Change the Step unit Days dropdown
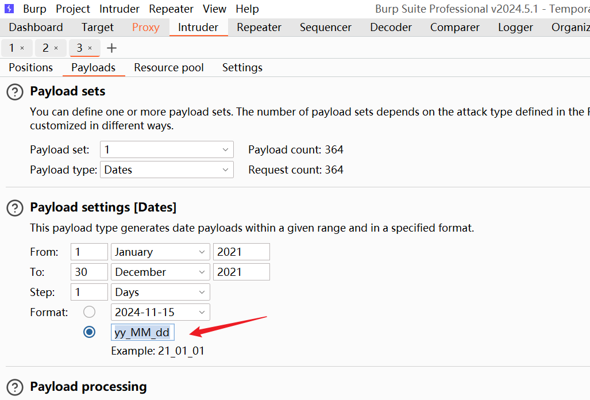Image resolution: width=590 pixels, height=400 pixels. coord(160,292)
